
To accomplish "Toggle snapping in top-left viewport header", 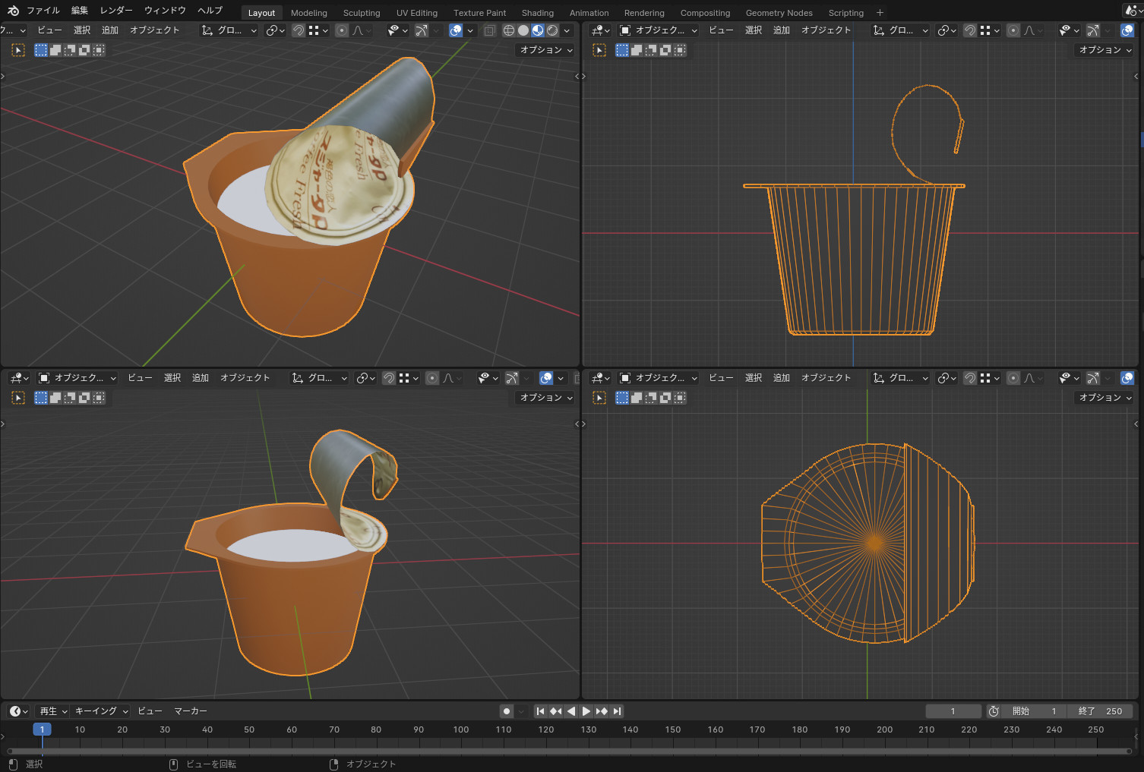I will pyautogui.click(x=299, y=30).
